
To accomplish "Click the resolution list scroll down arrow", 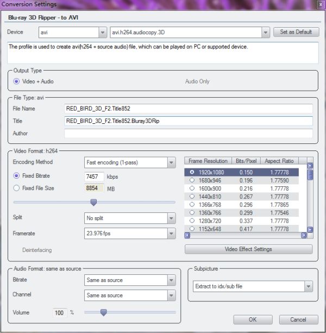I will 310,229.
